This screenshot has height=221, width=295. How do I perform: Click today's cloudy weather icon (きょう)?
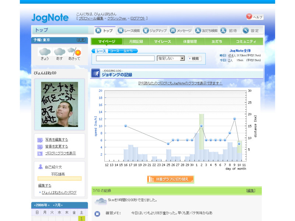45,52
